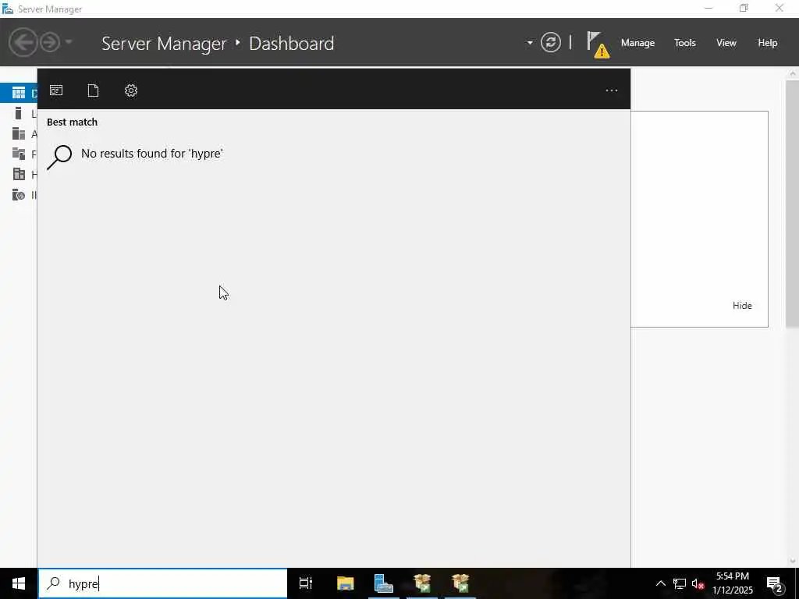The image size is (799, 599).
Task: Open File Explorer from the taskbar
Action: (x=345, y=583)
